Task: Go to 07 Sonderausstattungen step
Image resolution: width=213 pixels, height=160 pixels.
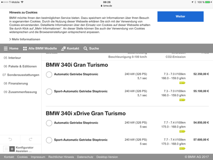Action: tap(21, 75)
